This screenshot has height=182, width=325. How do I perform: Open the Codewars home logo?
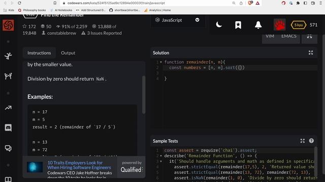[x=8, y=25]
